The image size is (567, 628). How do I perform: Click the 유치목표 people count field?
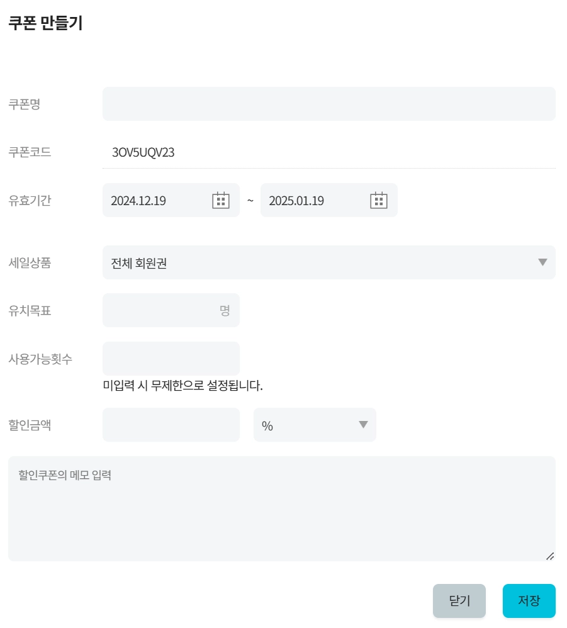point(160,310)
